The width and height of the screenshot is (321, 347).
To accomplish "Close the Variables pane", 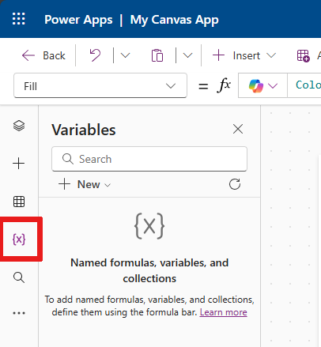I will [238, 129].
